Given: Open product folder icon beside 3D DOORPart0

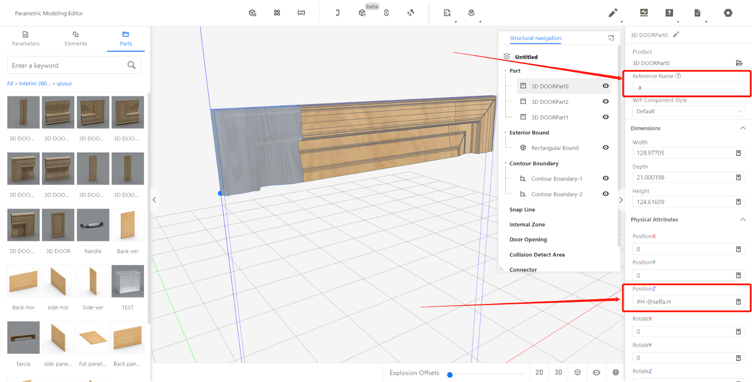Looking at the screenshot, I should (x=739, y=63).
